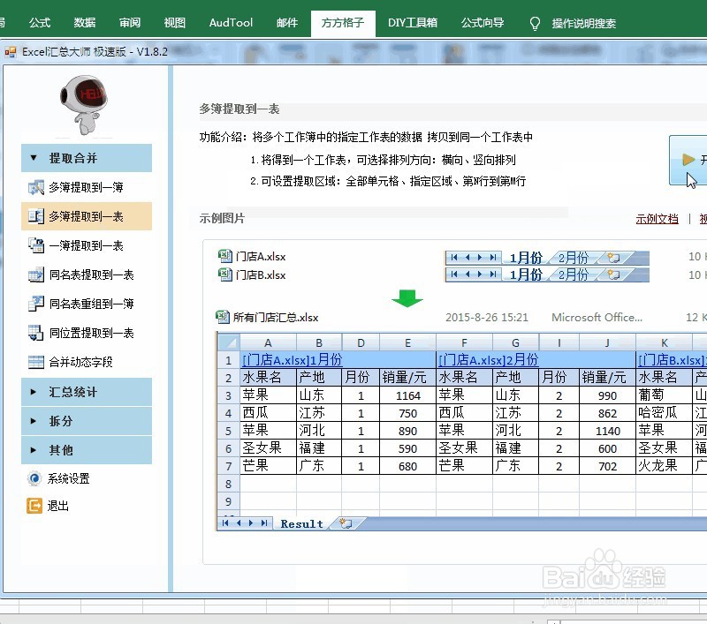Viewport: 707px width, 624px height.
Task: Click first-sheet arrow beside the Result tab
Action: click(x=225, y=523)
